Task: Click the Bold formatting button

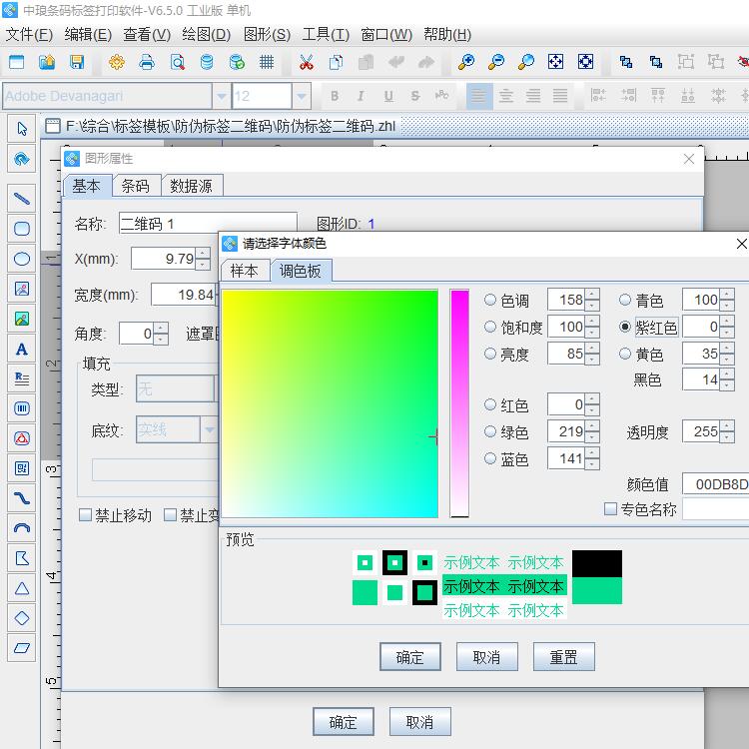Action: point(335,96)
